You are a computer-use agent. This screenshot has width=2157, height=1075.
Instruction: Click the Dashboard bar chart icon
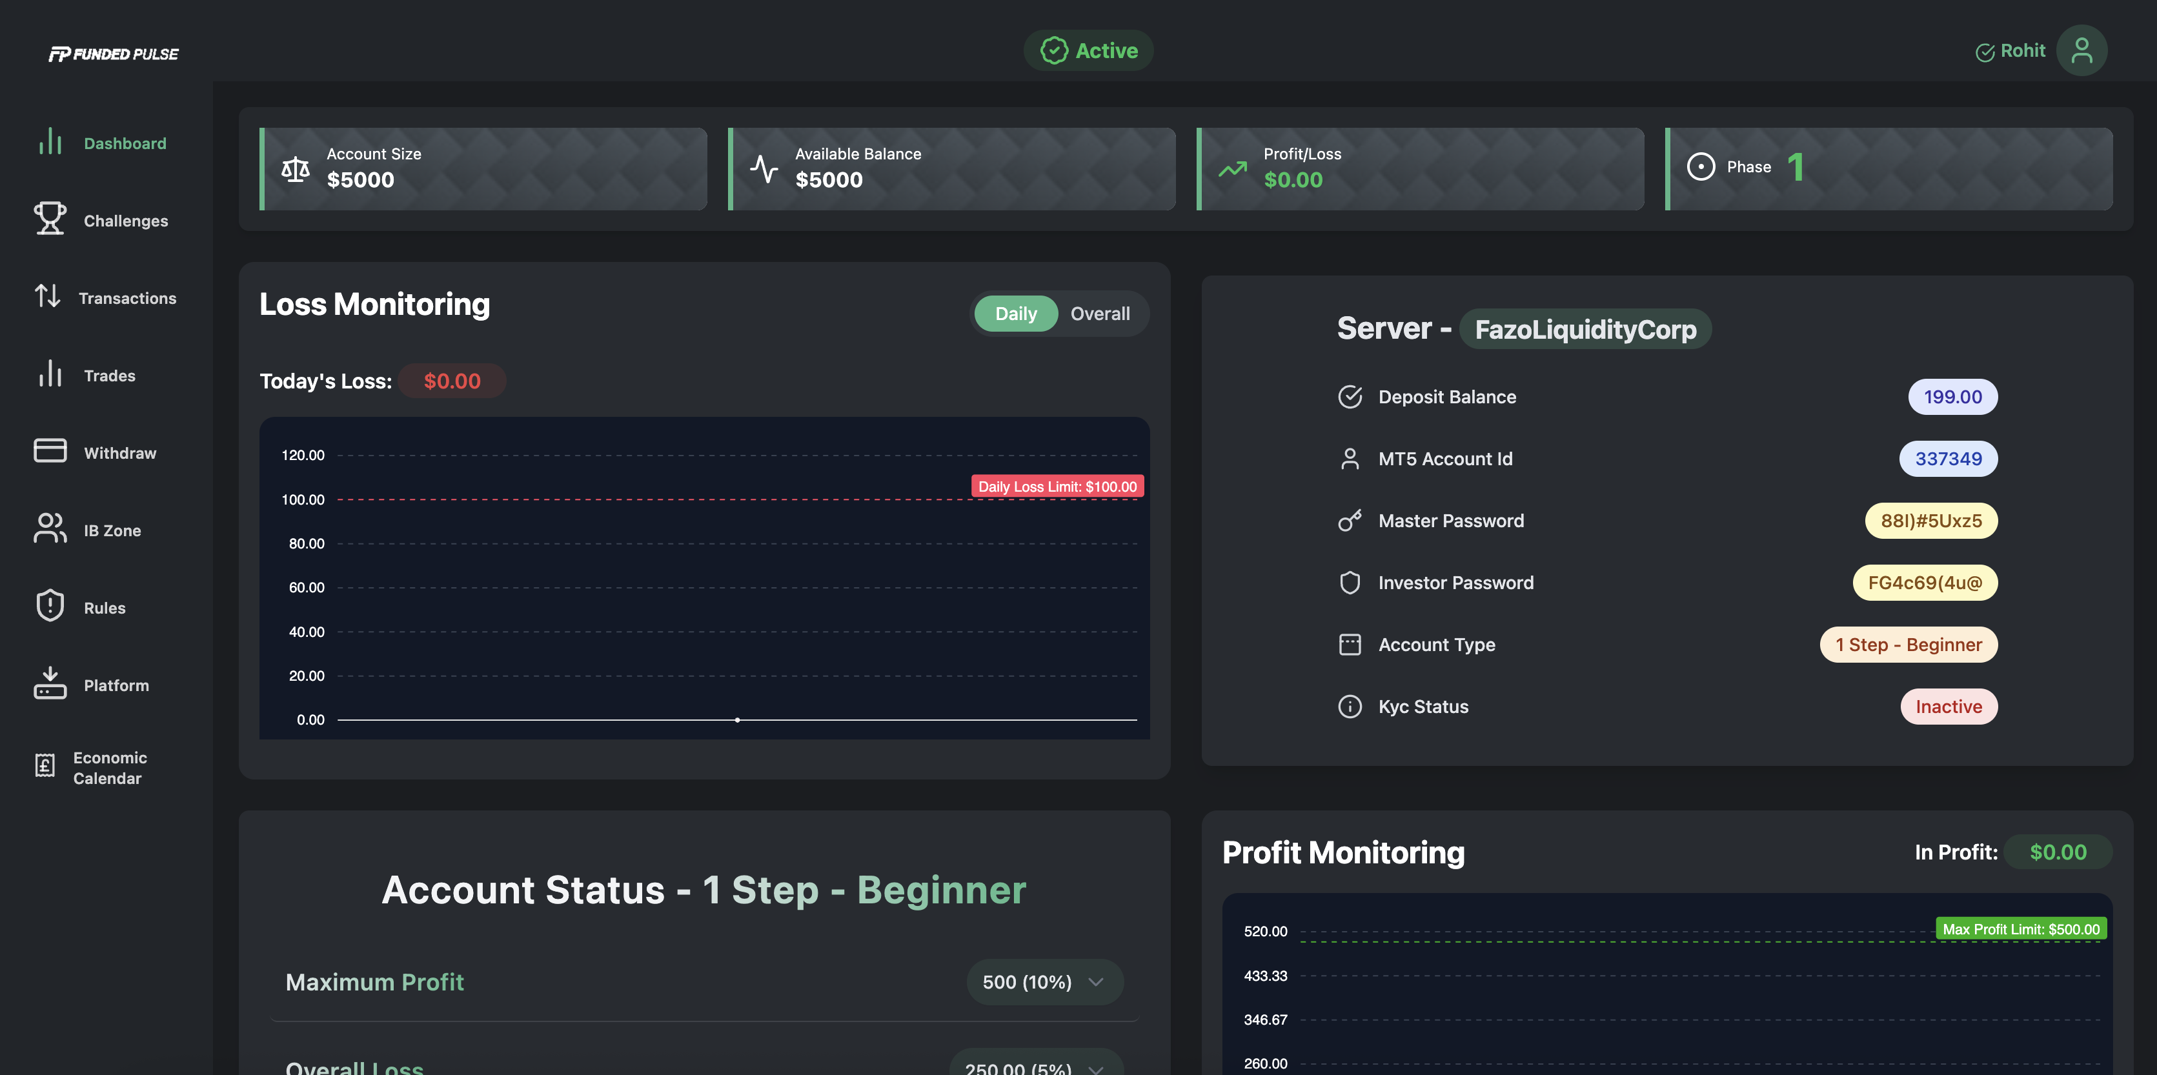click(50, 141)
